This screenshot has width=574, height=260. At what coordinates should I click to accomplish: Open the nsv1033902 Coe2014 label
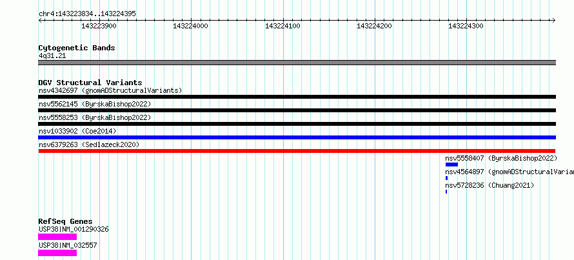click(x=77, y=131)
